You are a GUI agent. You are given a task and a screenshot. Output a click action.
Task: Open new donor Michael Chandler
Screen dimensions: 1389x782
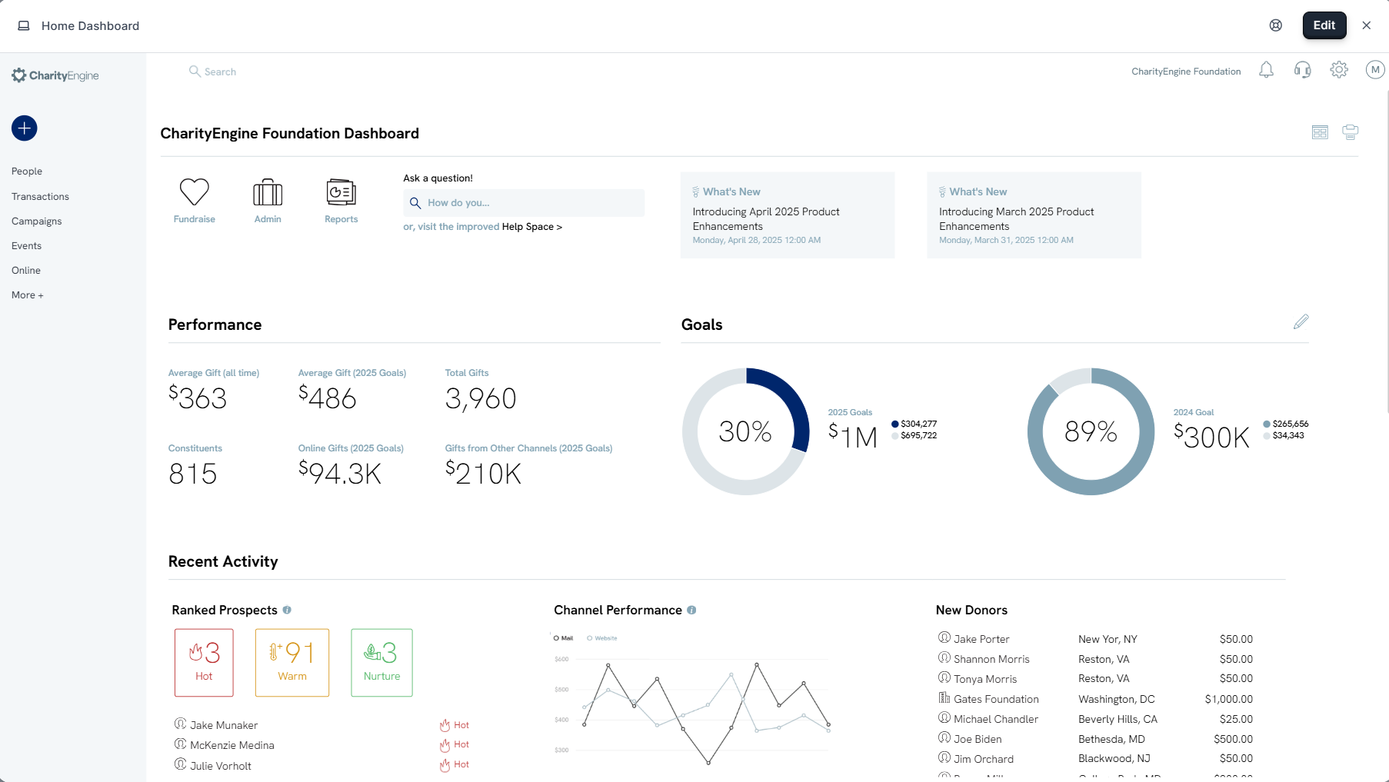coord(996,719)
